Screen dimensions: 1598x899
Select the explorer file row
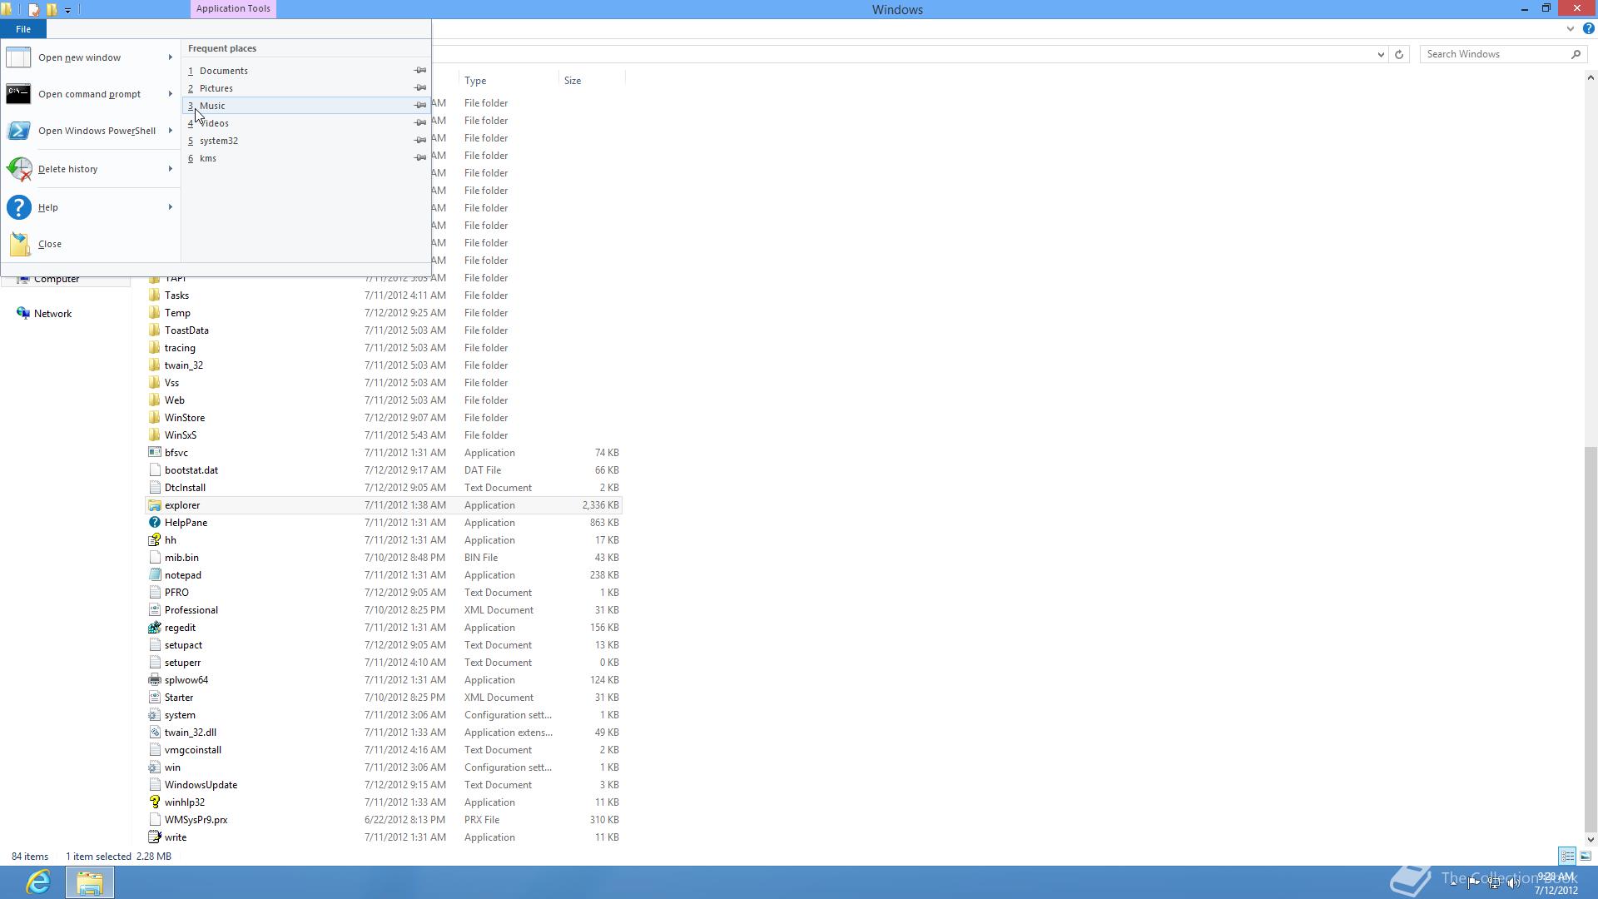pos(384,505)
